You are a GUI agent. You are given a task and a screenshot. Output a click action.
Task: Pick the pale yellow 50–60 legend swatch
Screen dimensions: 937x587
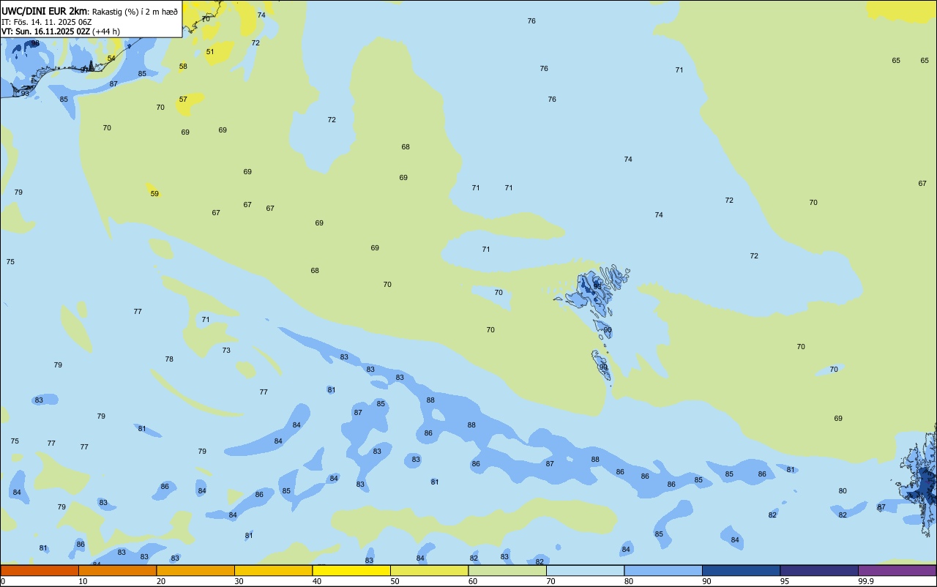pos(429,570)
